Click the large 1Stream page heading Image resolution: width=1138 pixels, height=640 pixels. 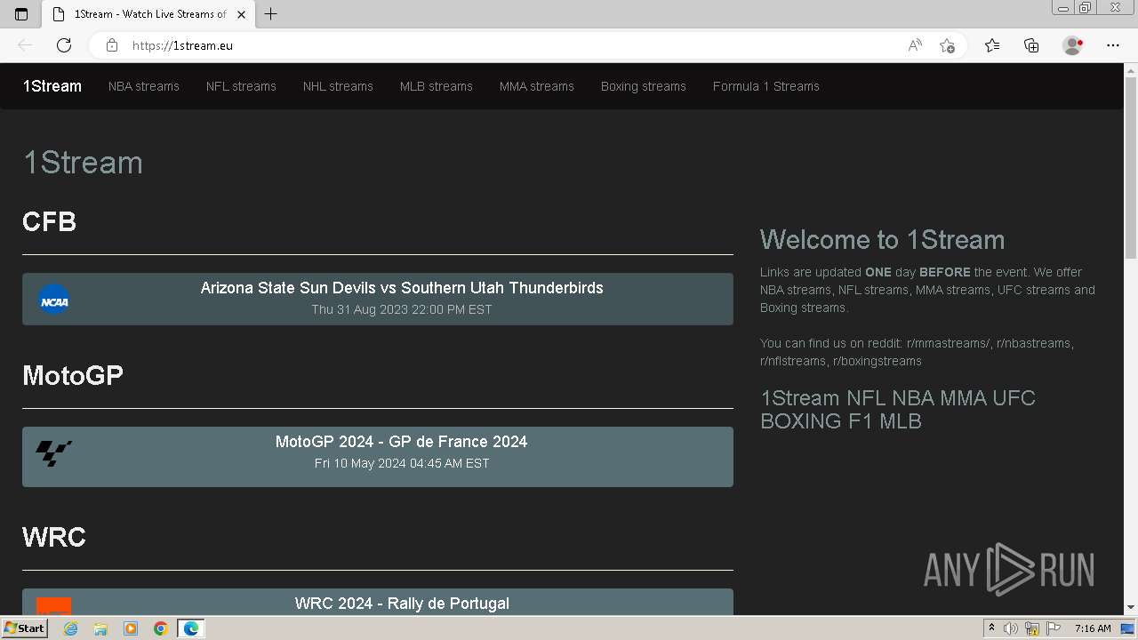(x=83, y=163)
